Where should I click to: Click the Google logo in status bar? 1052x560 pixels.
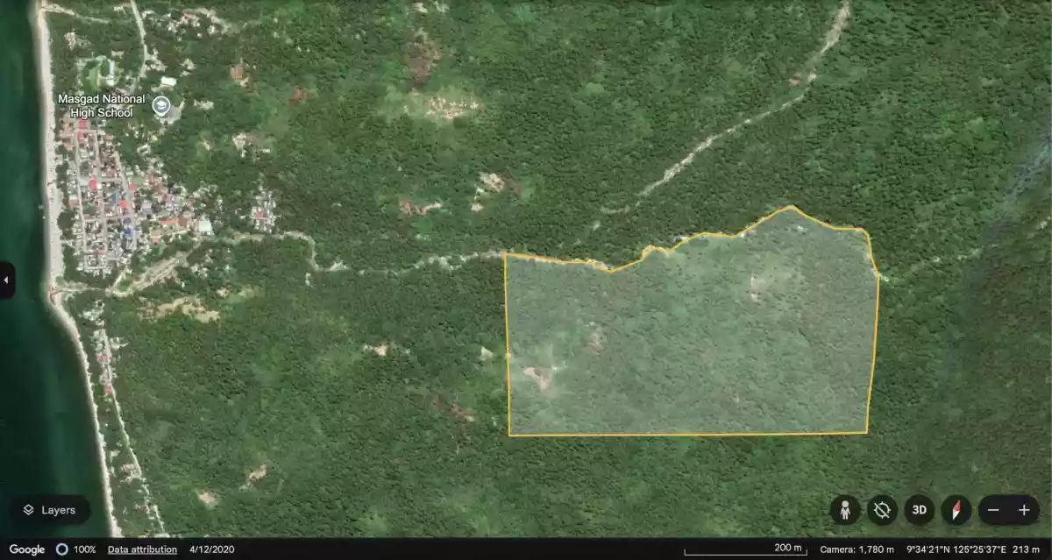pos(27,549)
